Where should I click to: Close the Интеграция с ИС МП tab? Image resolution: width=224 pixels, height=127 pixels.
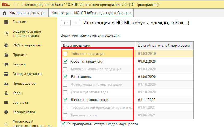pyautogui.click(x=130, y=13)
